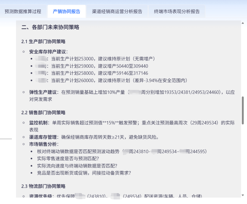Click the line with production plan 253000
247x204 pixels.
pos(103,59)
